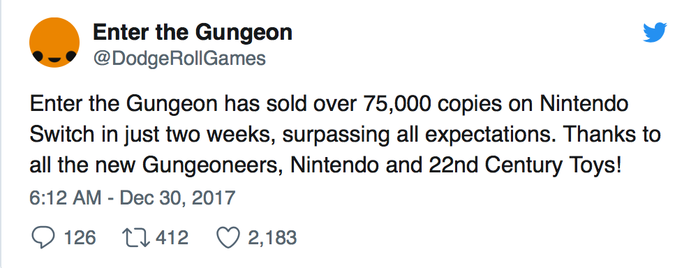
Task: View the 412 retweets count
Action: point(172,238)
